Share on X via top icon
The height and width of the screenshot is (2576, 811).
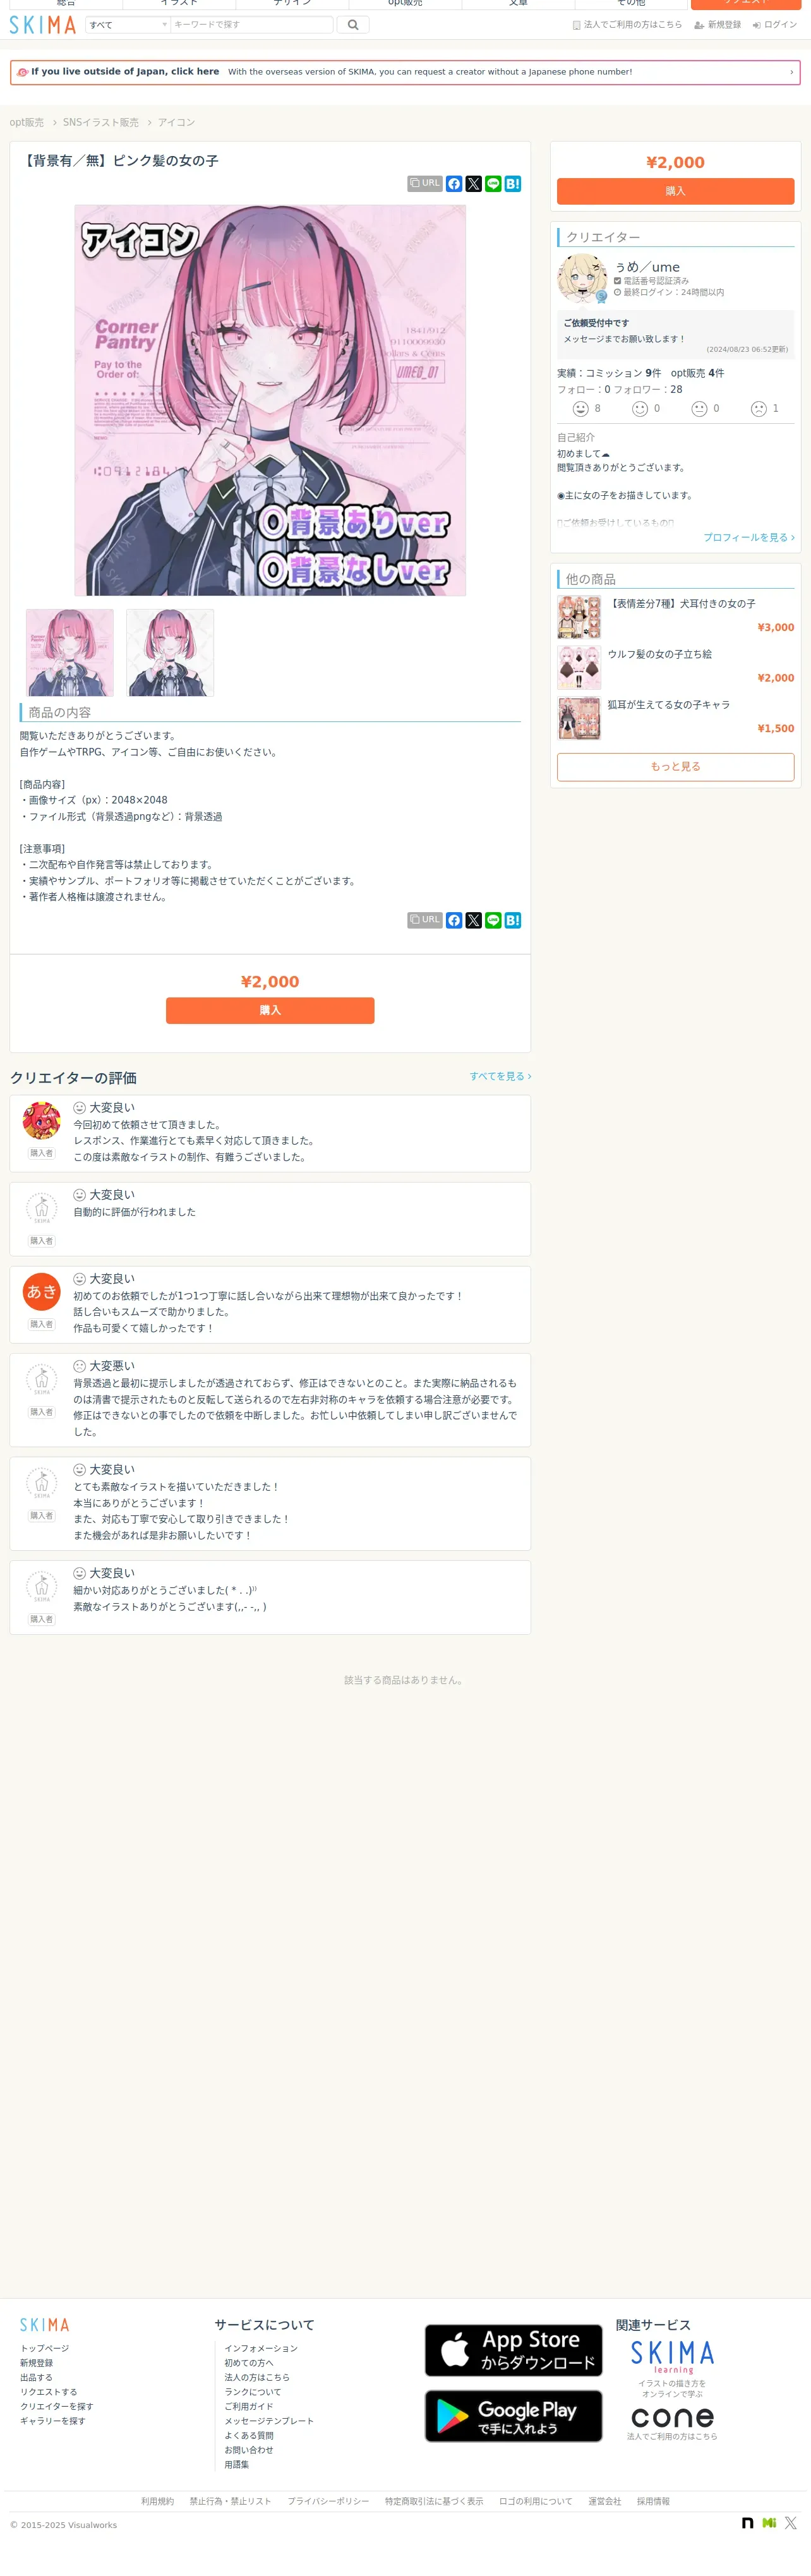pos(474,184)
